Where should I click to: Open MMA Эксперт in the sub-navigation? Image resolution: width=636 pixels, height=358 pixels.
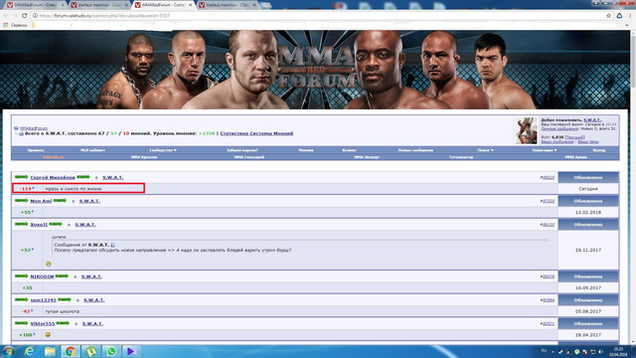(x=367, y=157)
